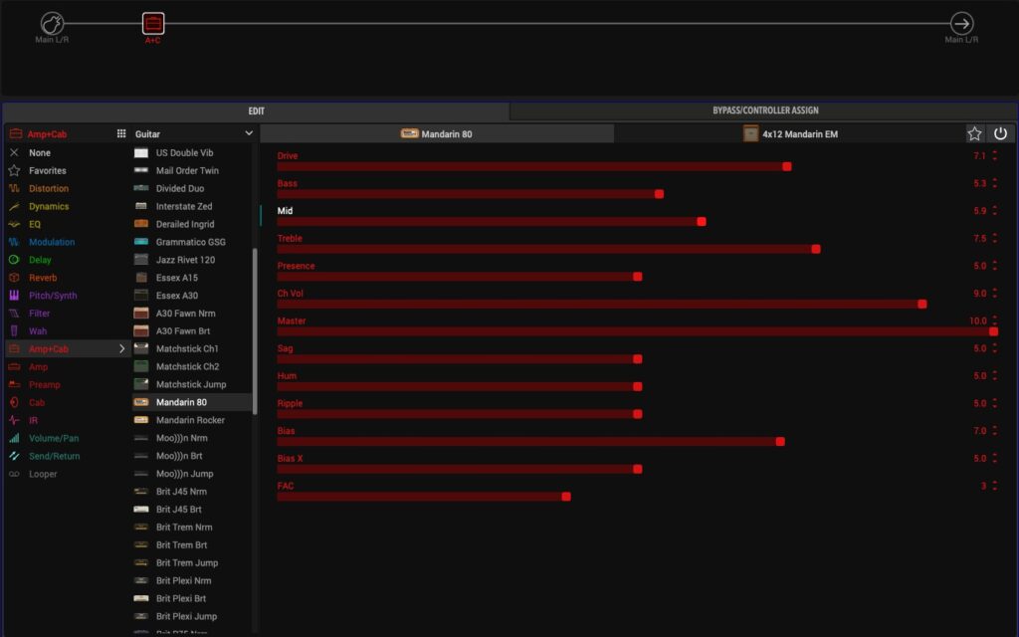Toggle the block bypass power button
This screenshot has height=637, width=1019.
click(1000, 133)
